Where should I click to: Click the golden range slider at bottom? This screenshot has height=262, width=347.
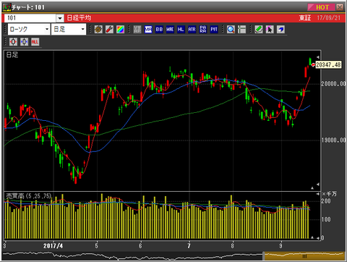304,256
